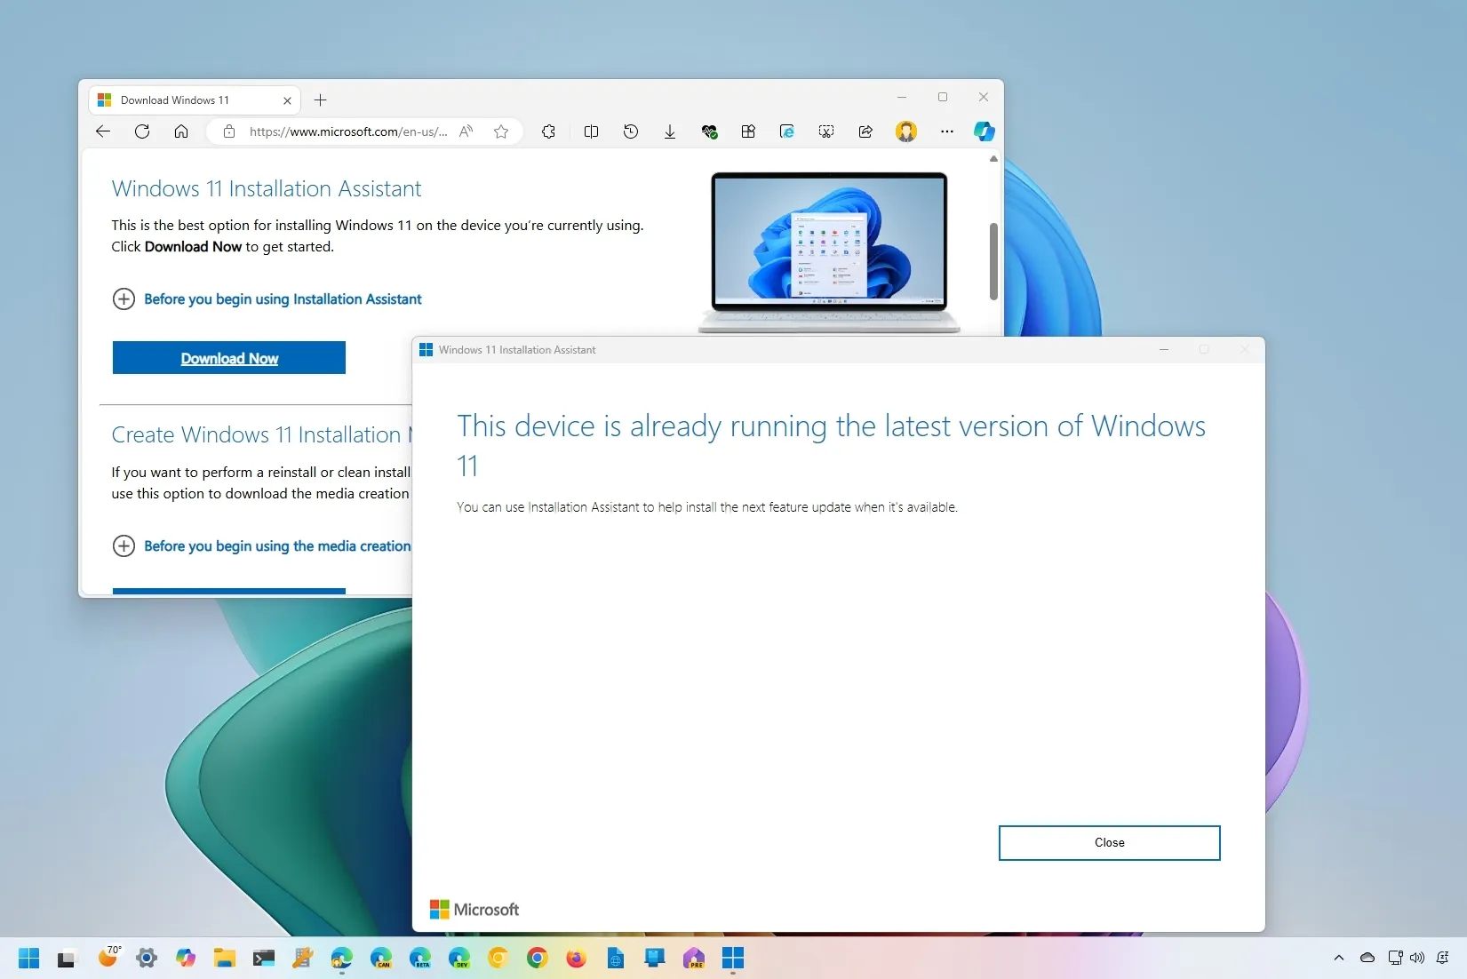Image resolution: width=1467 pixels, height=979 pixels.
Task: Open the Collections icon in toolbar
Action: point(749,131)
